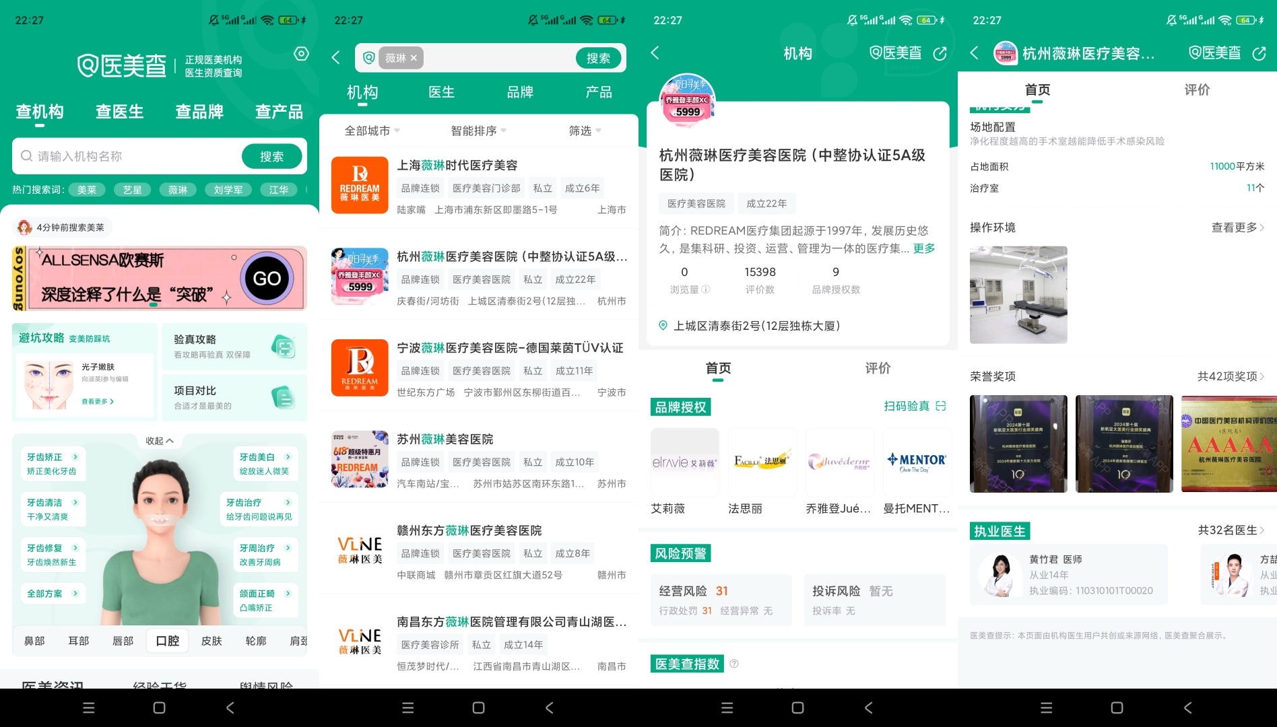Collapse the panel using 收起
Screen dimensions: 1277x727
160,441
